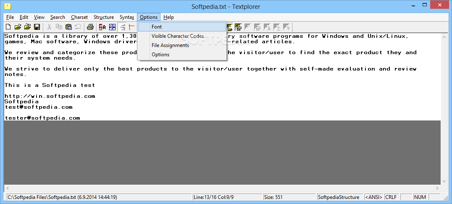
Task: Click the horizontal scrollbar left arrow
Action: click(x=7, y=188)
